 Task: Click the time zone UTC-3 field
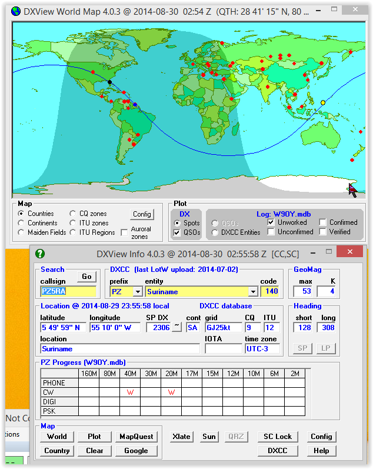pos(262,348)
